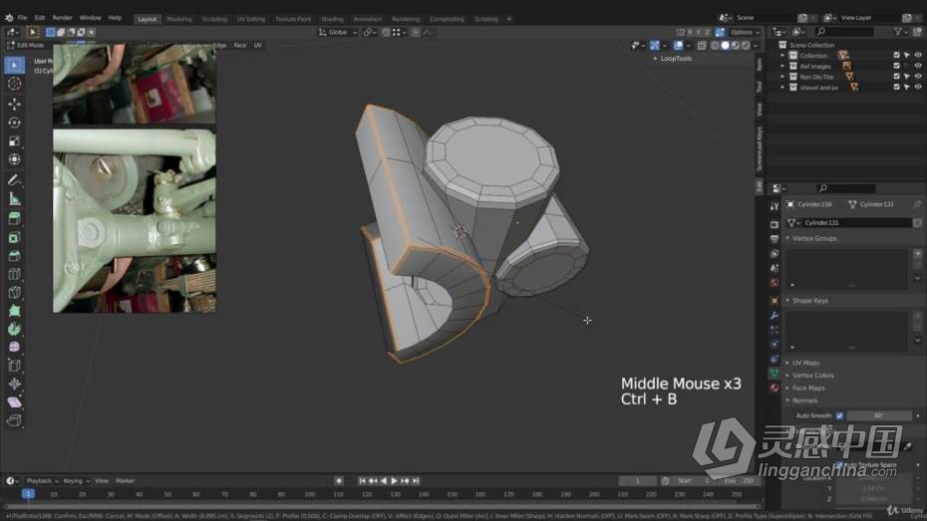The width and height of the screenshot is (927, 521).
Task: Activate the Scale tool
Action: [14, 141]
